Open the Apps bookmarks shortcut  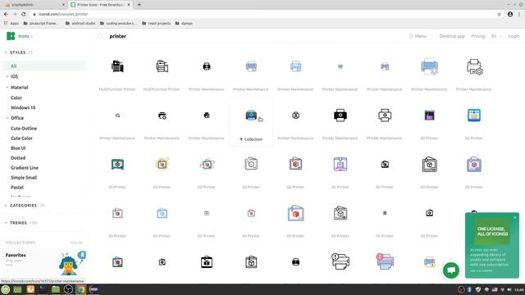(11, 24)
